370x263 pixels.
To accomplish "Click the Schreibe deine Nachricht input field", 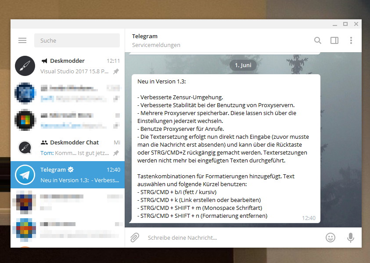I will pos(233,238).
